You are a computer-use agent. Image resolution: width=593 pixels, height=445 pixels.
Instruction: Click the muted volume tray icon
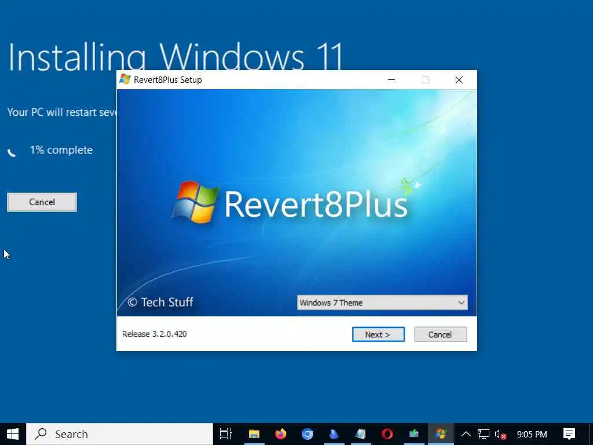pos(500,435)
